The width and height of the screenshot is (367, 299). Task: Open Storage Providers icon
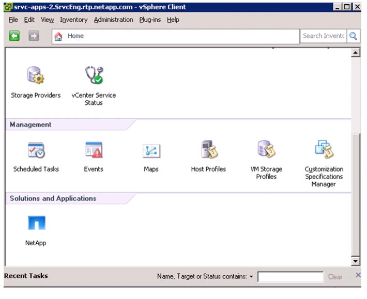36,75
